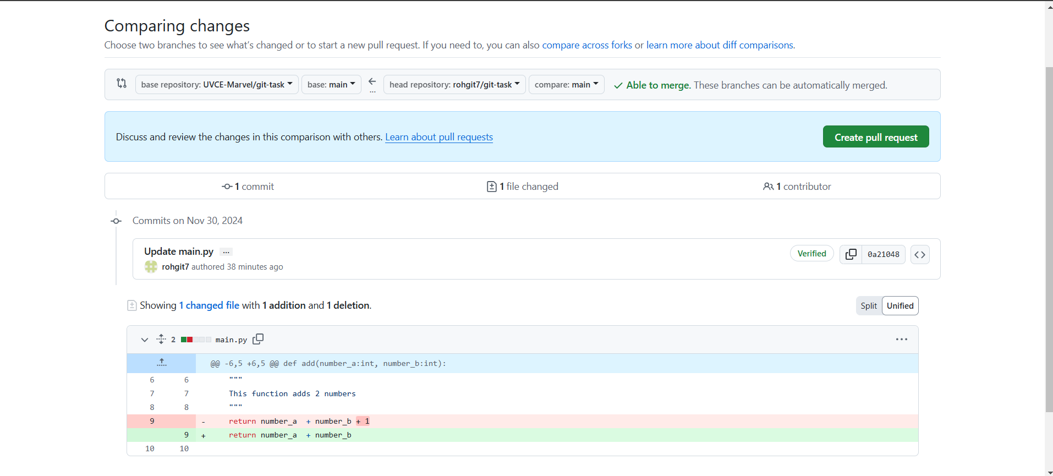Click removed line 'return number_a + number_b + 1'

[299, 421]
